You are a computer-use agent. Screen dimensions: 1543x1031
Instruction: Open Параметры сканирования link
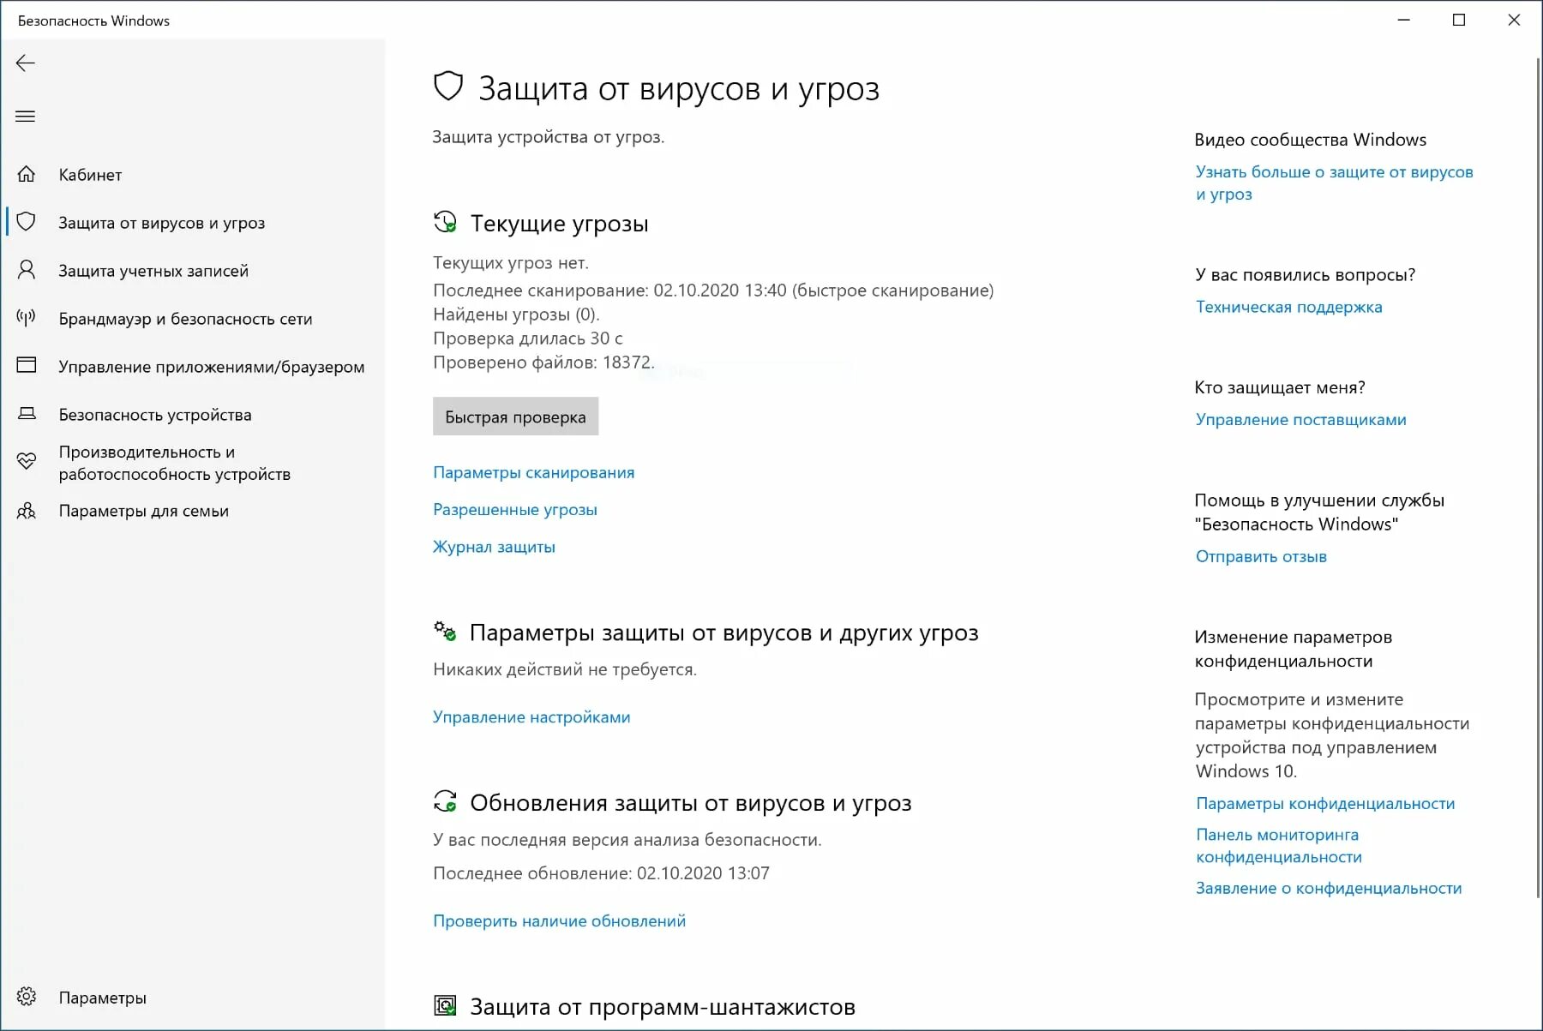tap(533, 472)
